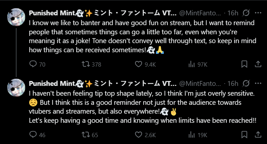Image resolution: width=267 pixels, height=144 pixels.
Task: Like the second tweet with 2.6K likes
Action: pos(139,135)
